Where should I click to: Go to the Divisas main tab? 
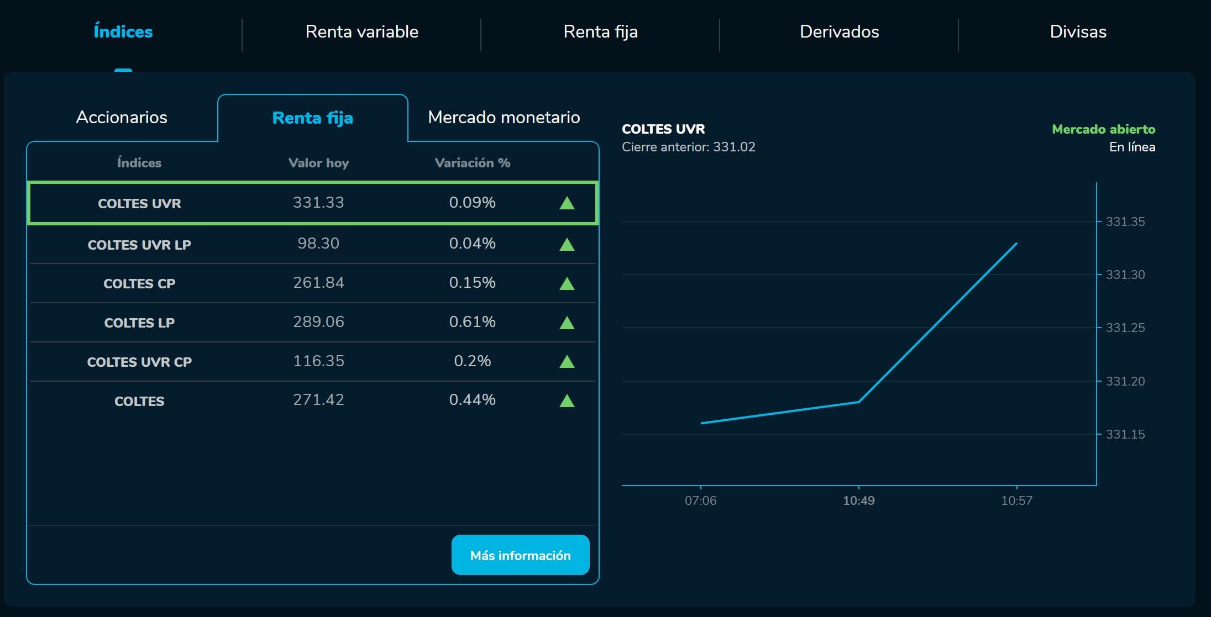pos(1078,31)
